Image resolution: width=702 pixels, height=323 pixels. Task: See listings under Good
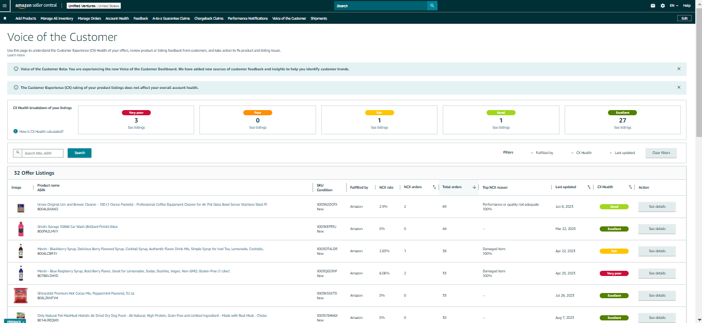501,127
